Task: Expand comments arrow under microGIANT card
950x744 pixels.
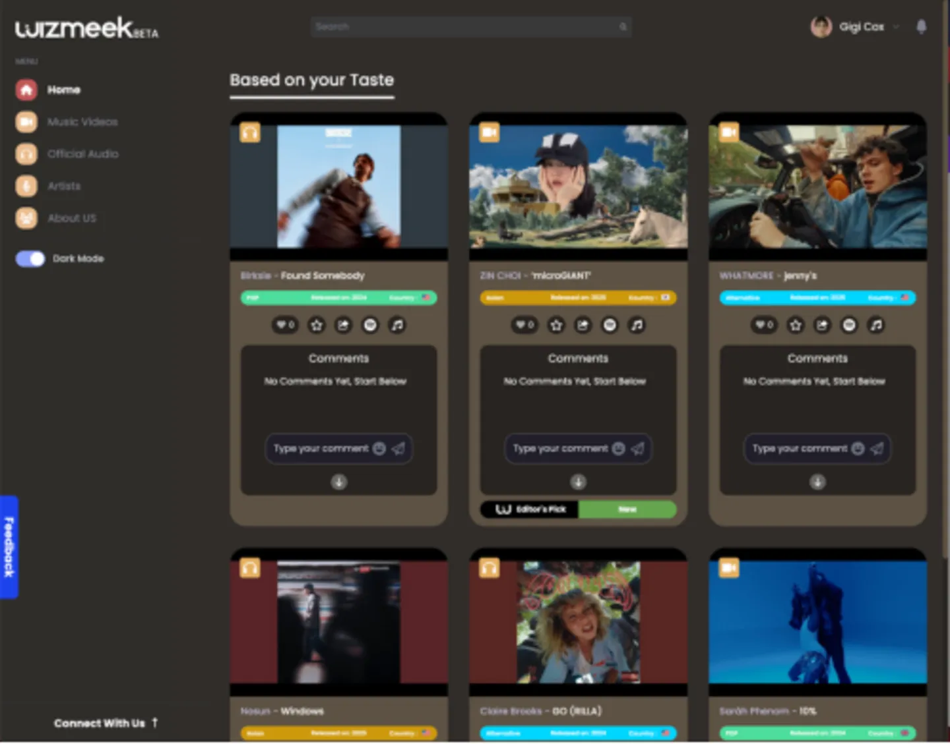Action: click(578, 482)
